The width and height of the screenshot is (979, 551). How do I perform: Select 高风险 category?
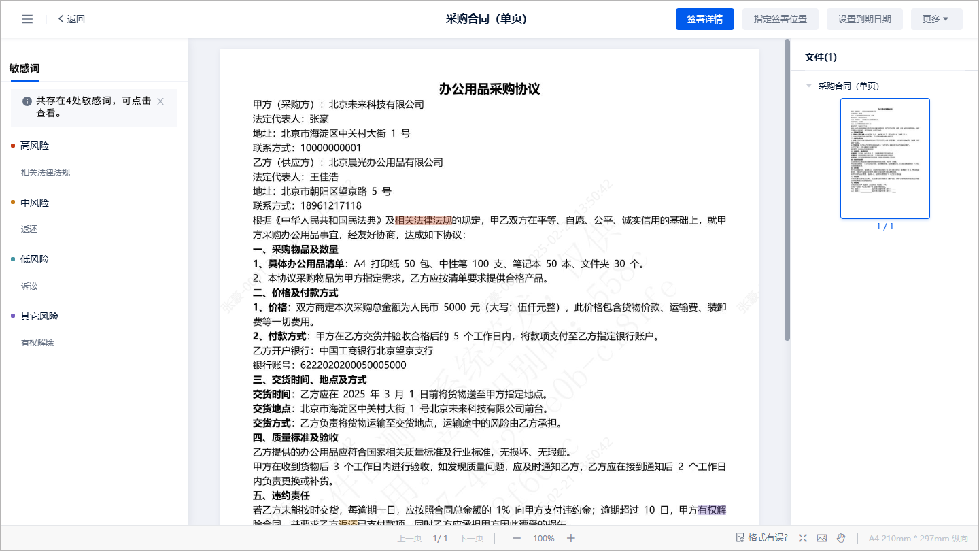click(34, 146)
